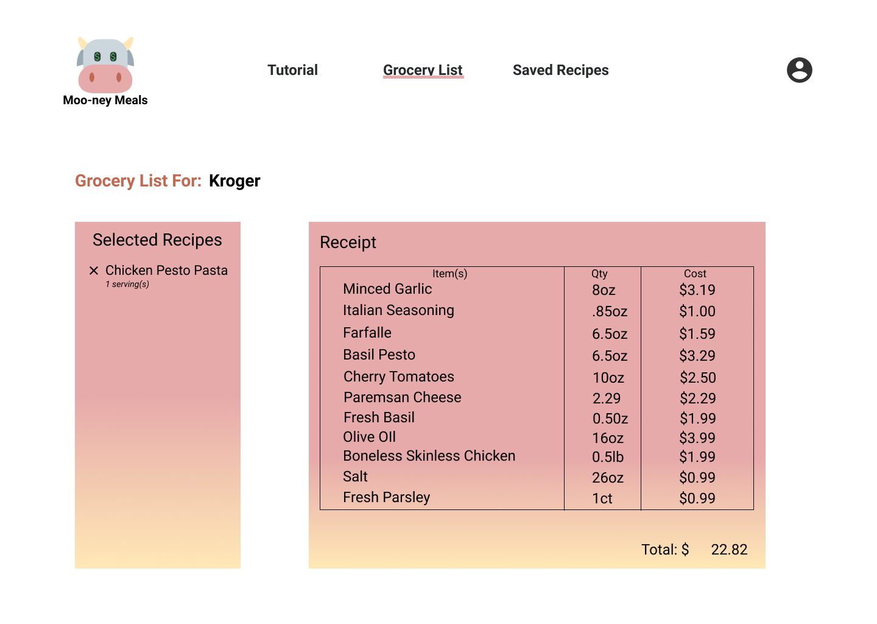Click the $2.29 cost for Paremsan Cheese
The width and height of the screenshot is (877, 624).
tap(698, 399)
